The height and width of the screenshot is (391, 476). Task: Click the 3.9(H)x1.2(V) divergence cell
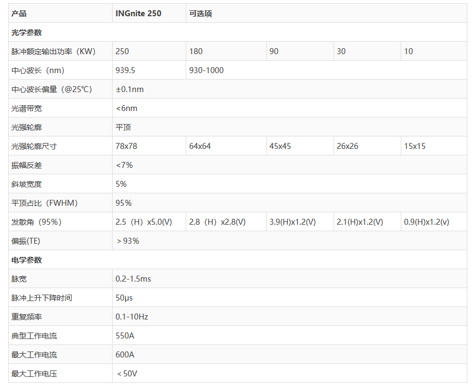[292, 222]
